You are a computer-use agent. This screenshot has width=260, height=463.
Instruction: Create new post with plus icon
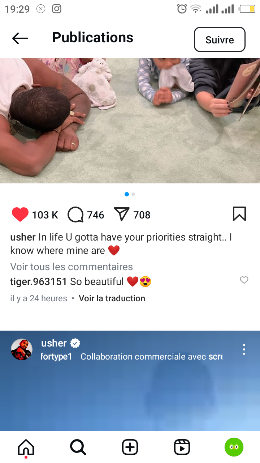click(130, 447)
